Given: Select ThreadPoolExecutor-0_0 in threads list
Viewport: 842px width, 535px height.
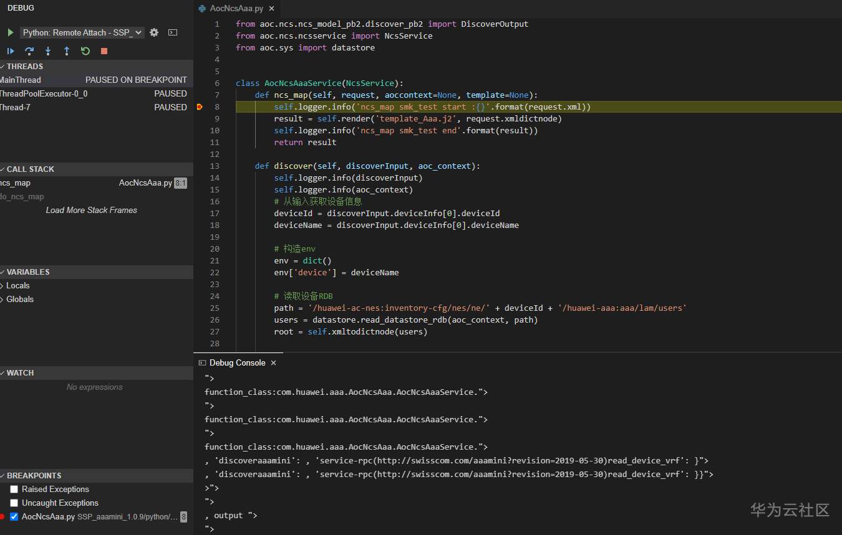Looking at the screenshot, I should [x=44, y=94].
